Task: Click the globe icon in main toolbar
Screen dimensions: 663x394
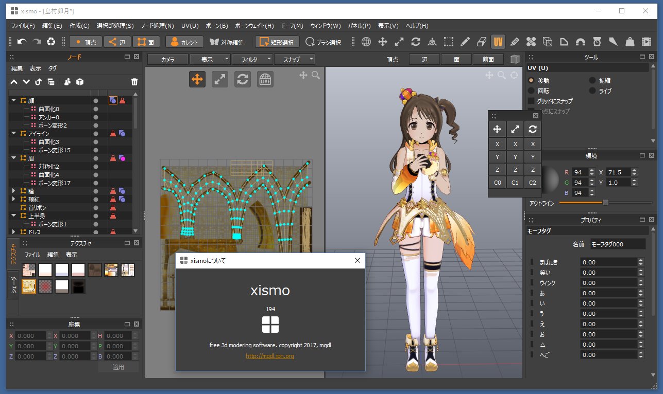Action: pyautogui.click(x=366, y=42)
